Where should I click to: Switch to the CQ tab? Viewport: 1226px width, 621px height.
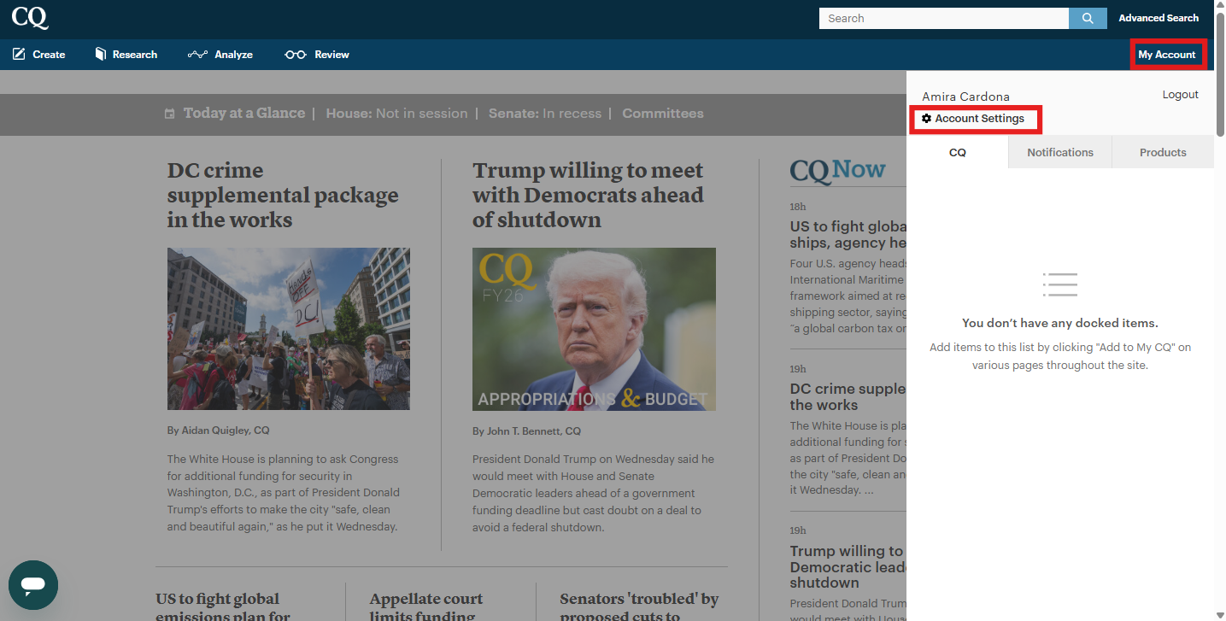point(958,152)
